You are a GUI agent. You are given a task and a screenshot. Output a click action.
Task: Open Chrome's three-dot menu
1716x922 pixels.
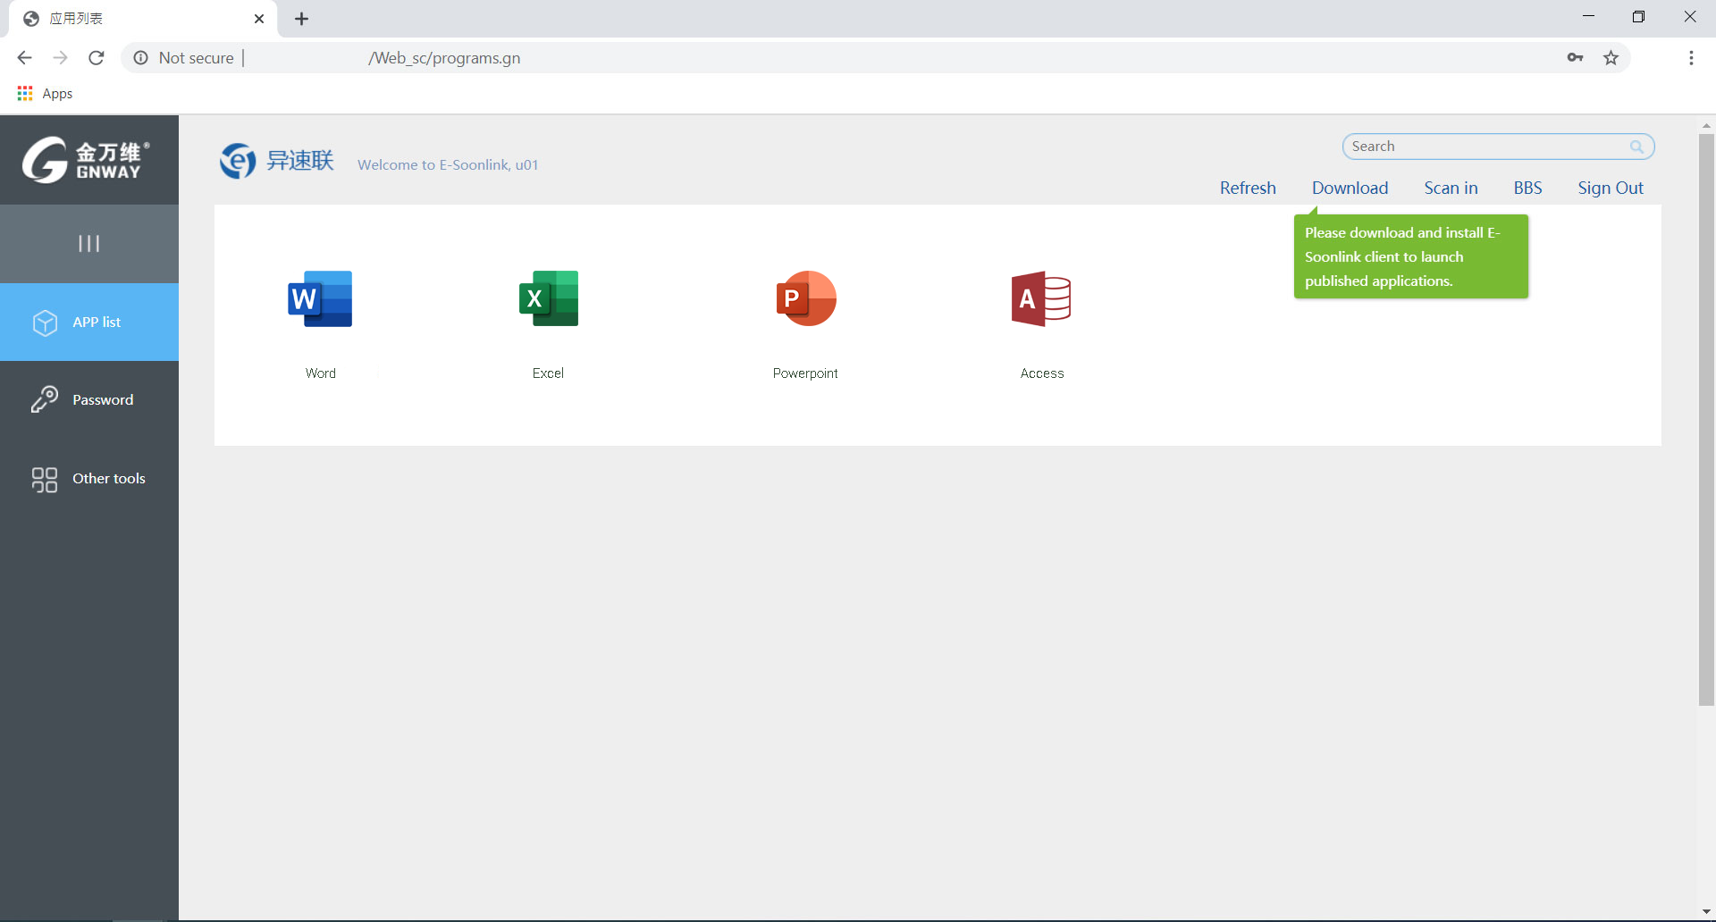pos(1691,58)
